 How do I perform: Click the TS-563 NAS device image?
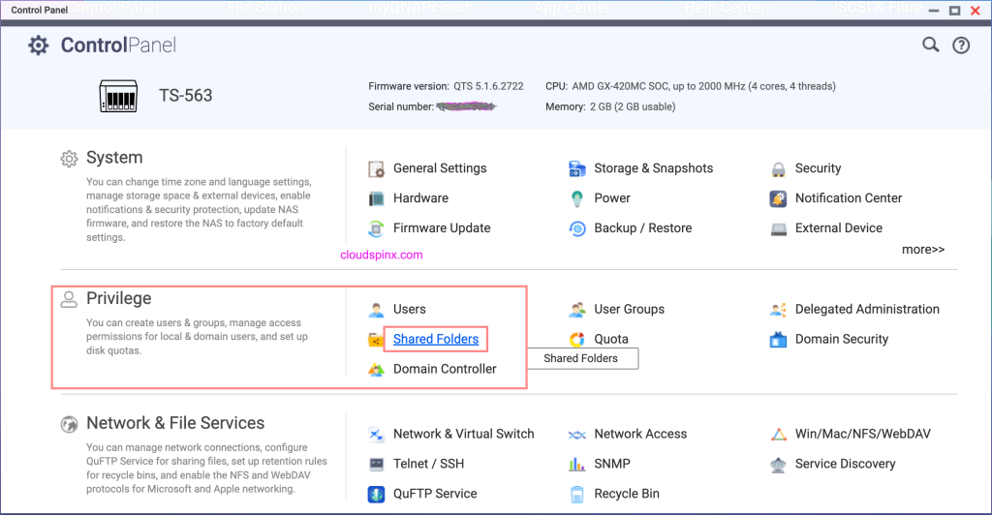click(x=118, y=96)
